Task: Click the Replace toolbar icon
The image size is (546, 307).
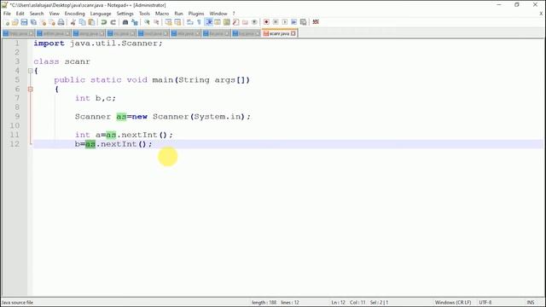Action: coord(135,22)
